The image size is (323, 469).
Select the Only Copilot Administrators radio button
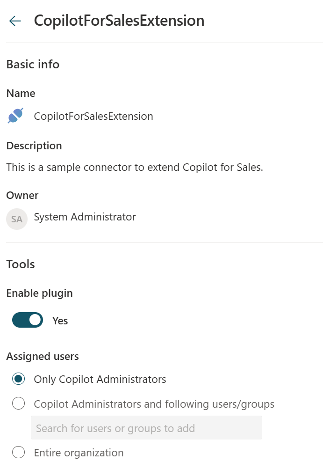coord(19,379)
